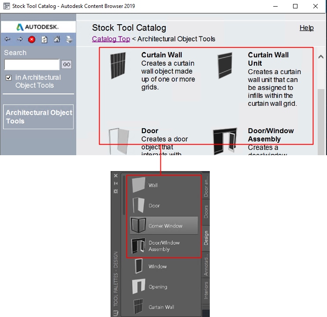The image size is (327, 317).
Task: Click the palette icon below the title
Action: (x=116, y=313)
